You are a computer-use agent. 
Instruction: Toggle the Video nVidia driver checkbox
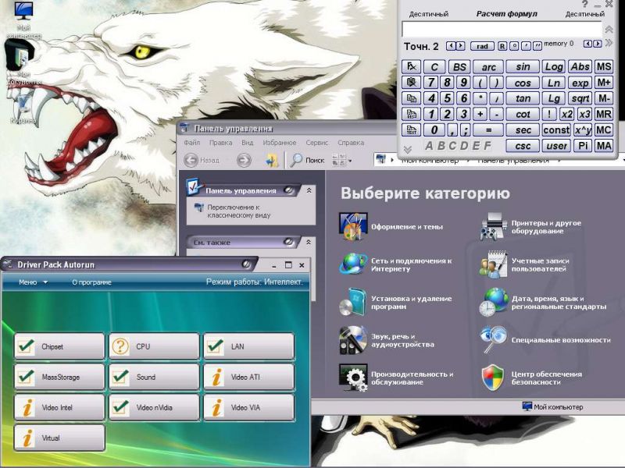(120, 407)
